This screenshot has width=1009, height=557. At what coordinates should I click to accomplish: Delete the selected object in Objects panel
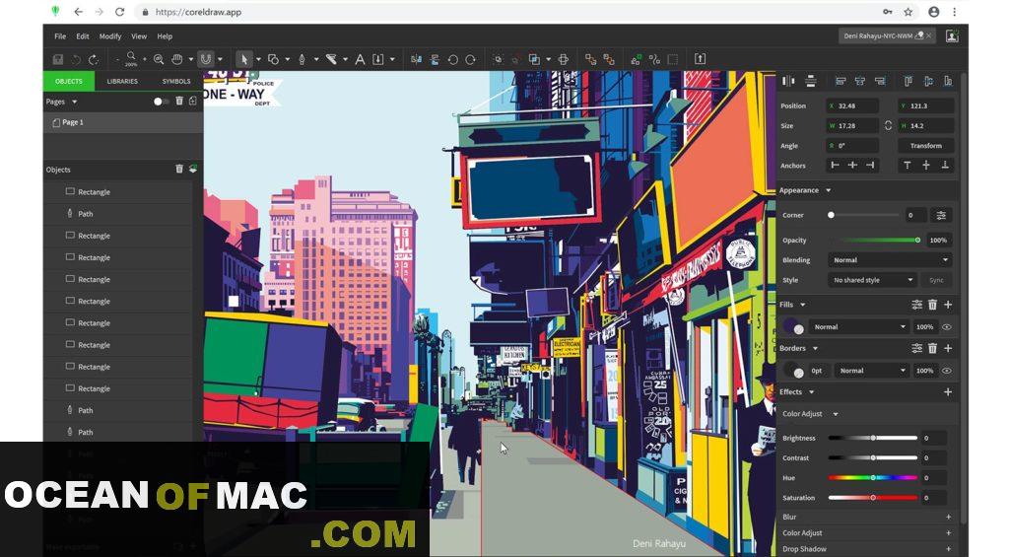point(179,169)
